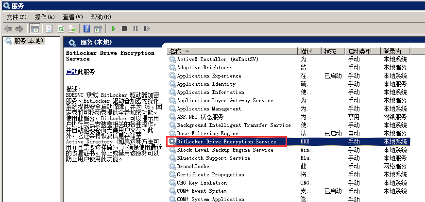The image size is (425, 202).
Task: Click the gear icon beside CNG Key Isolation
Action: pos(172,183)
